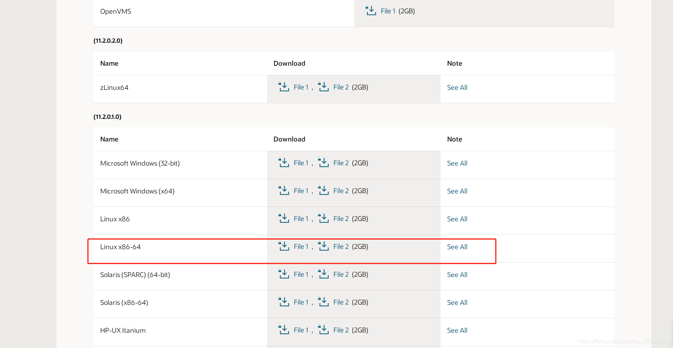
Task: Open the OpenVMS File 1 link
Action: coord(388,11)
